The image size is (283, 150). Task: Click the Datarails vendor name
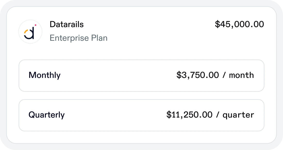(66, 24)
